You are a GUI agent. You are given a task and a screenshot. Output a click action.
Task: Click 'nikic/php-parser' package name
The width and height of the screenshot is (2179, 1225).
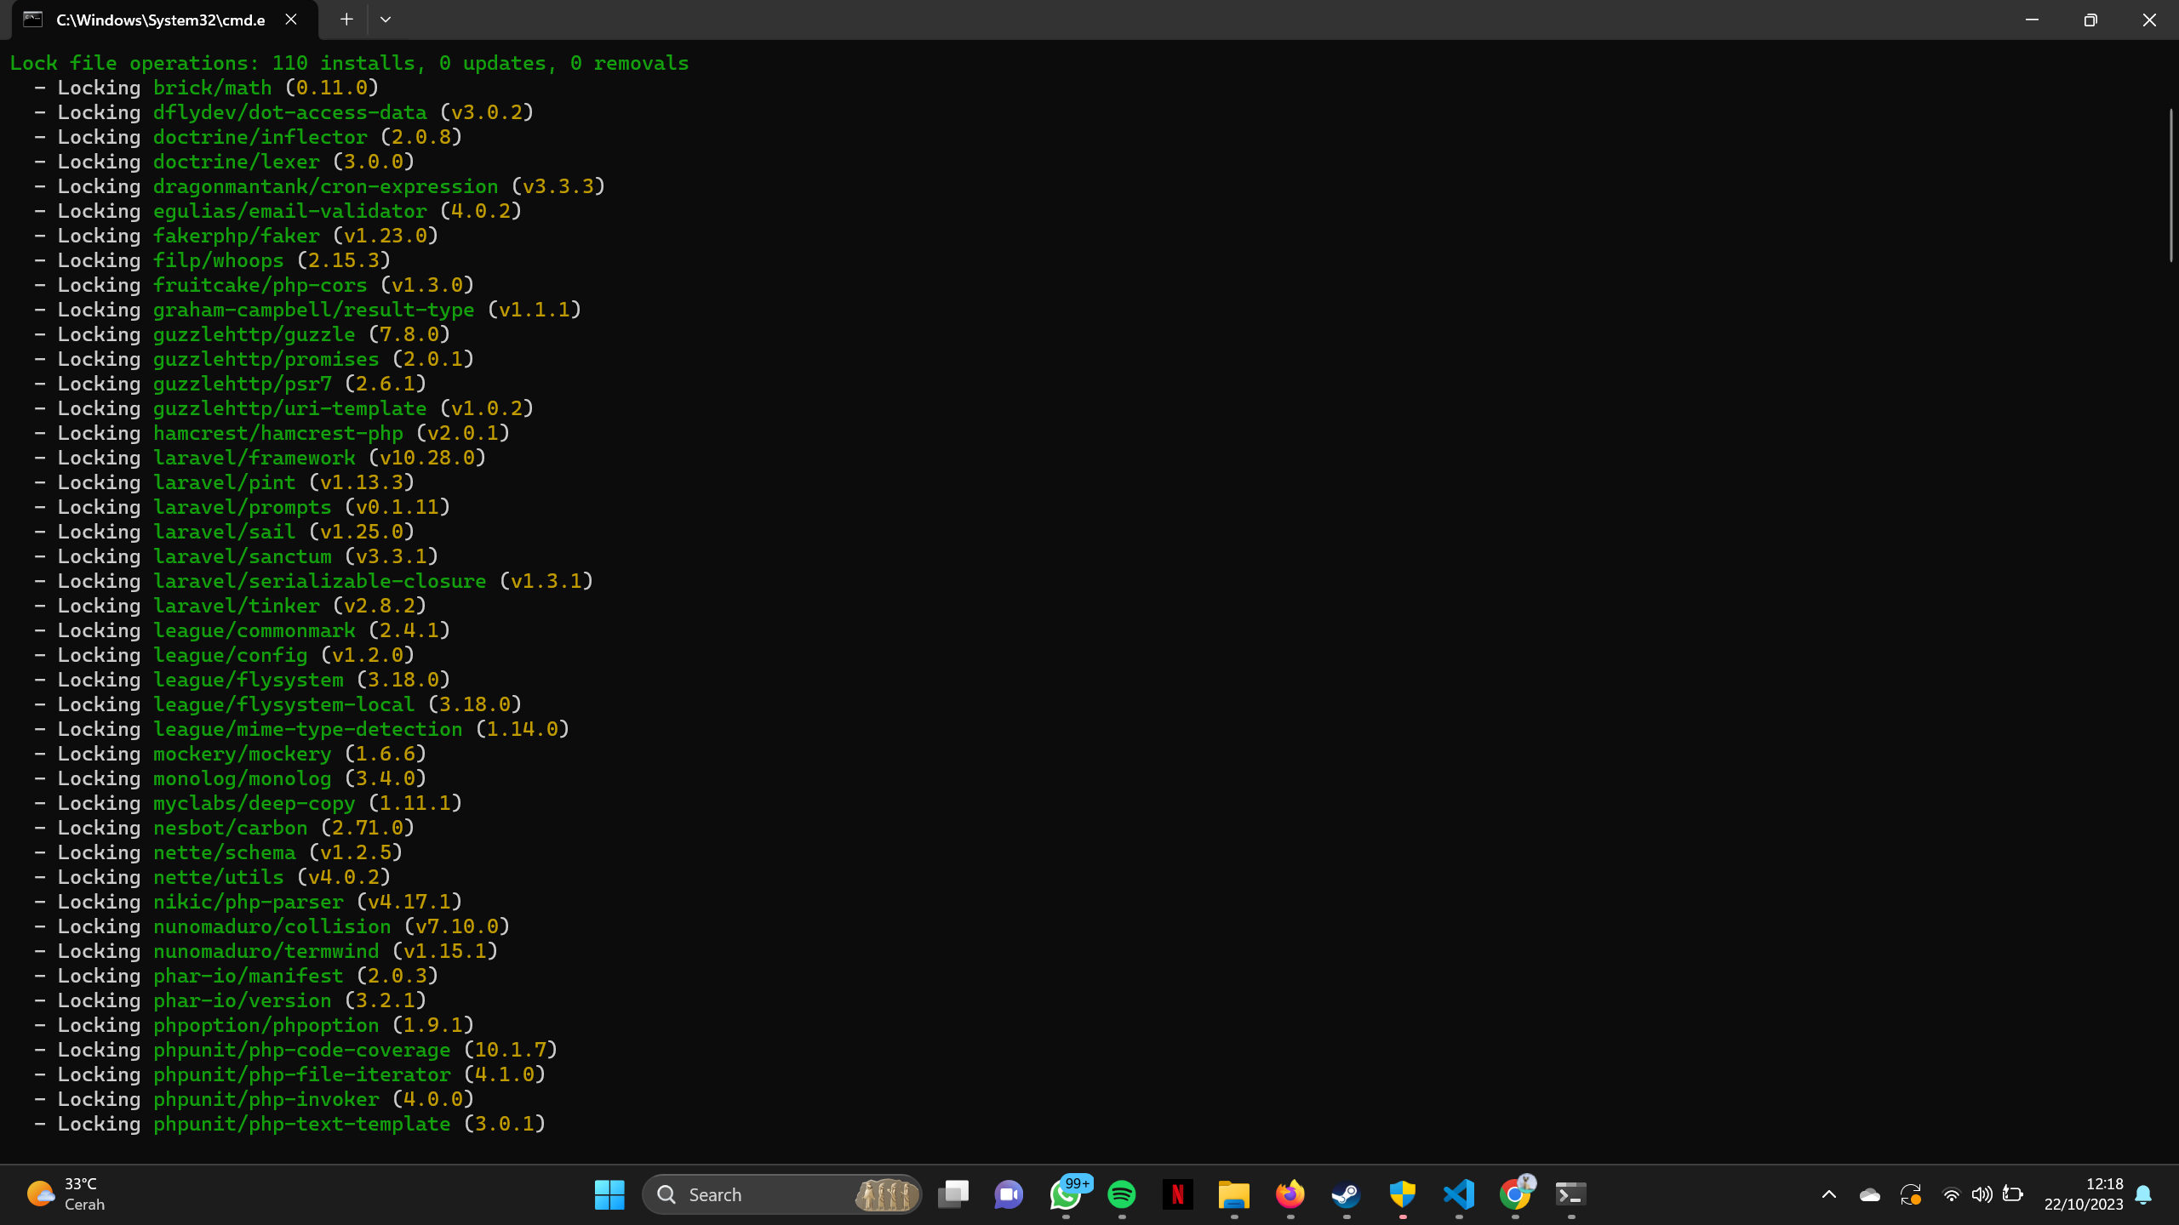pos(249,902)
